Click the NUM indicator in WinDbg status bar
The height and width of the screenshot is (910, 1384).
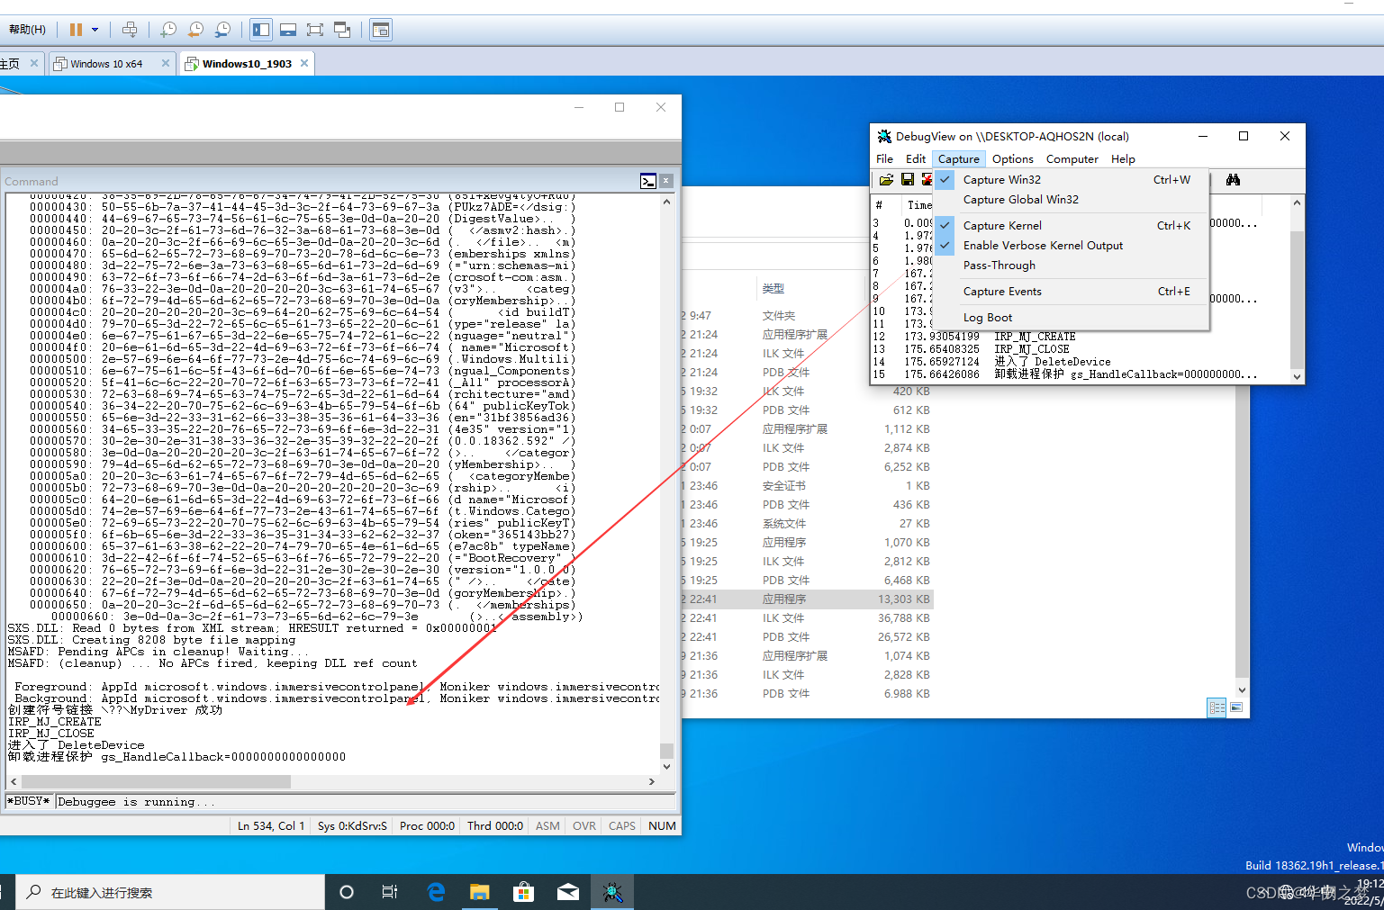point(662,825)
